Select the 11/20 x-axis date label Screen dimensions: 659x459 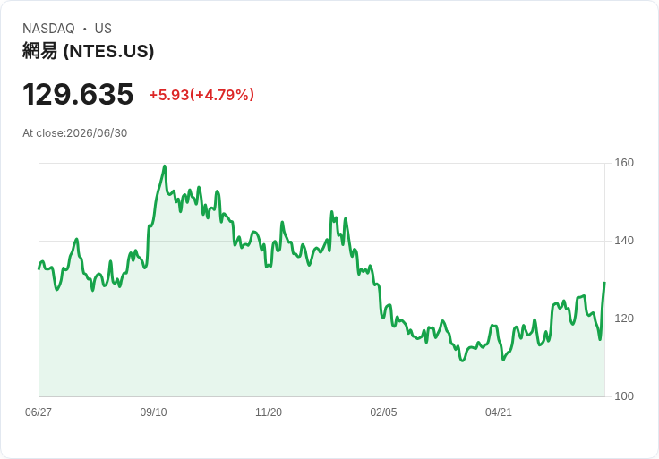269,412
